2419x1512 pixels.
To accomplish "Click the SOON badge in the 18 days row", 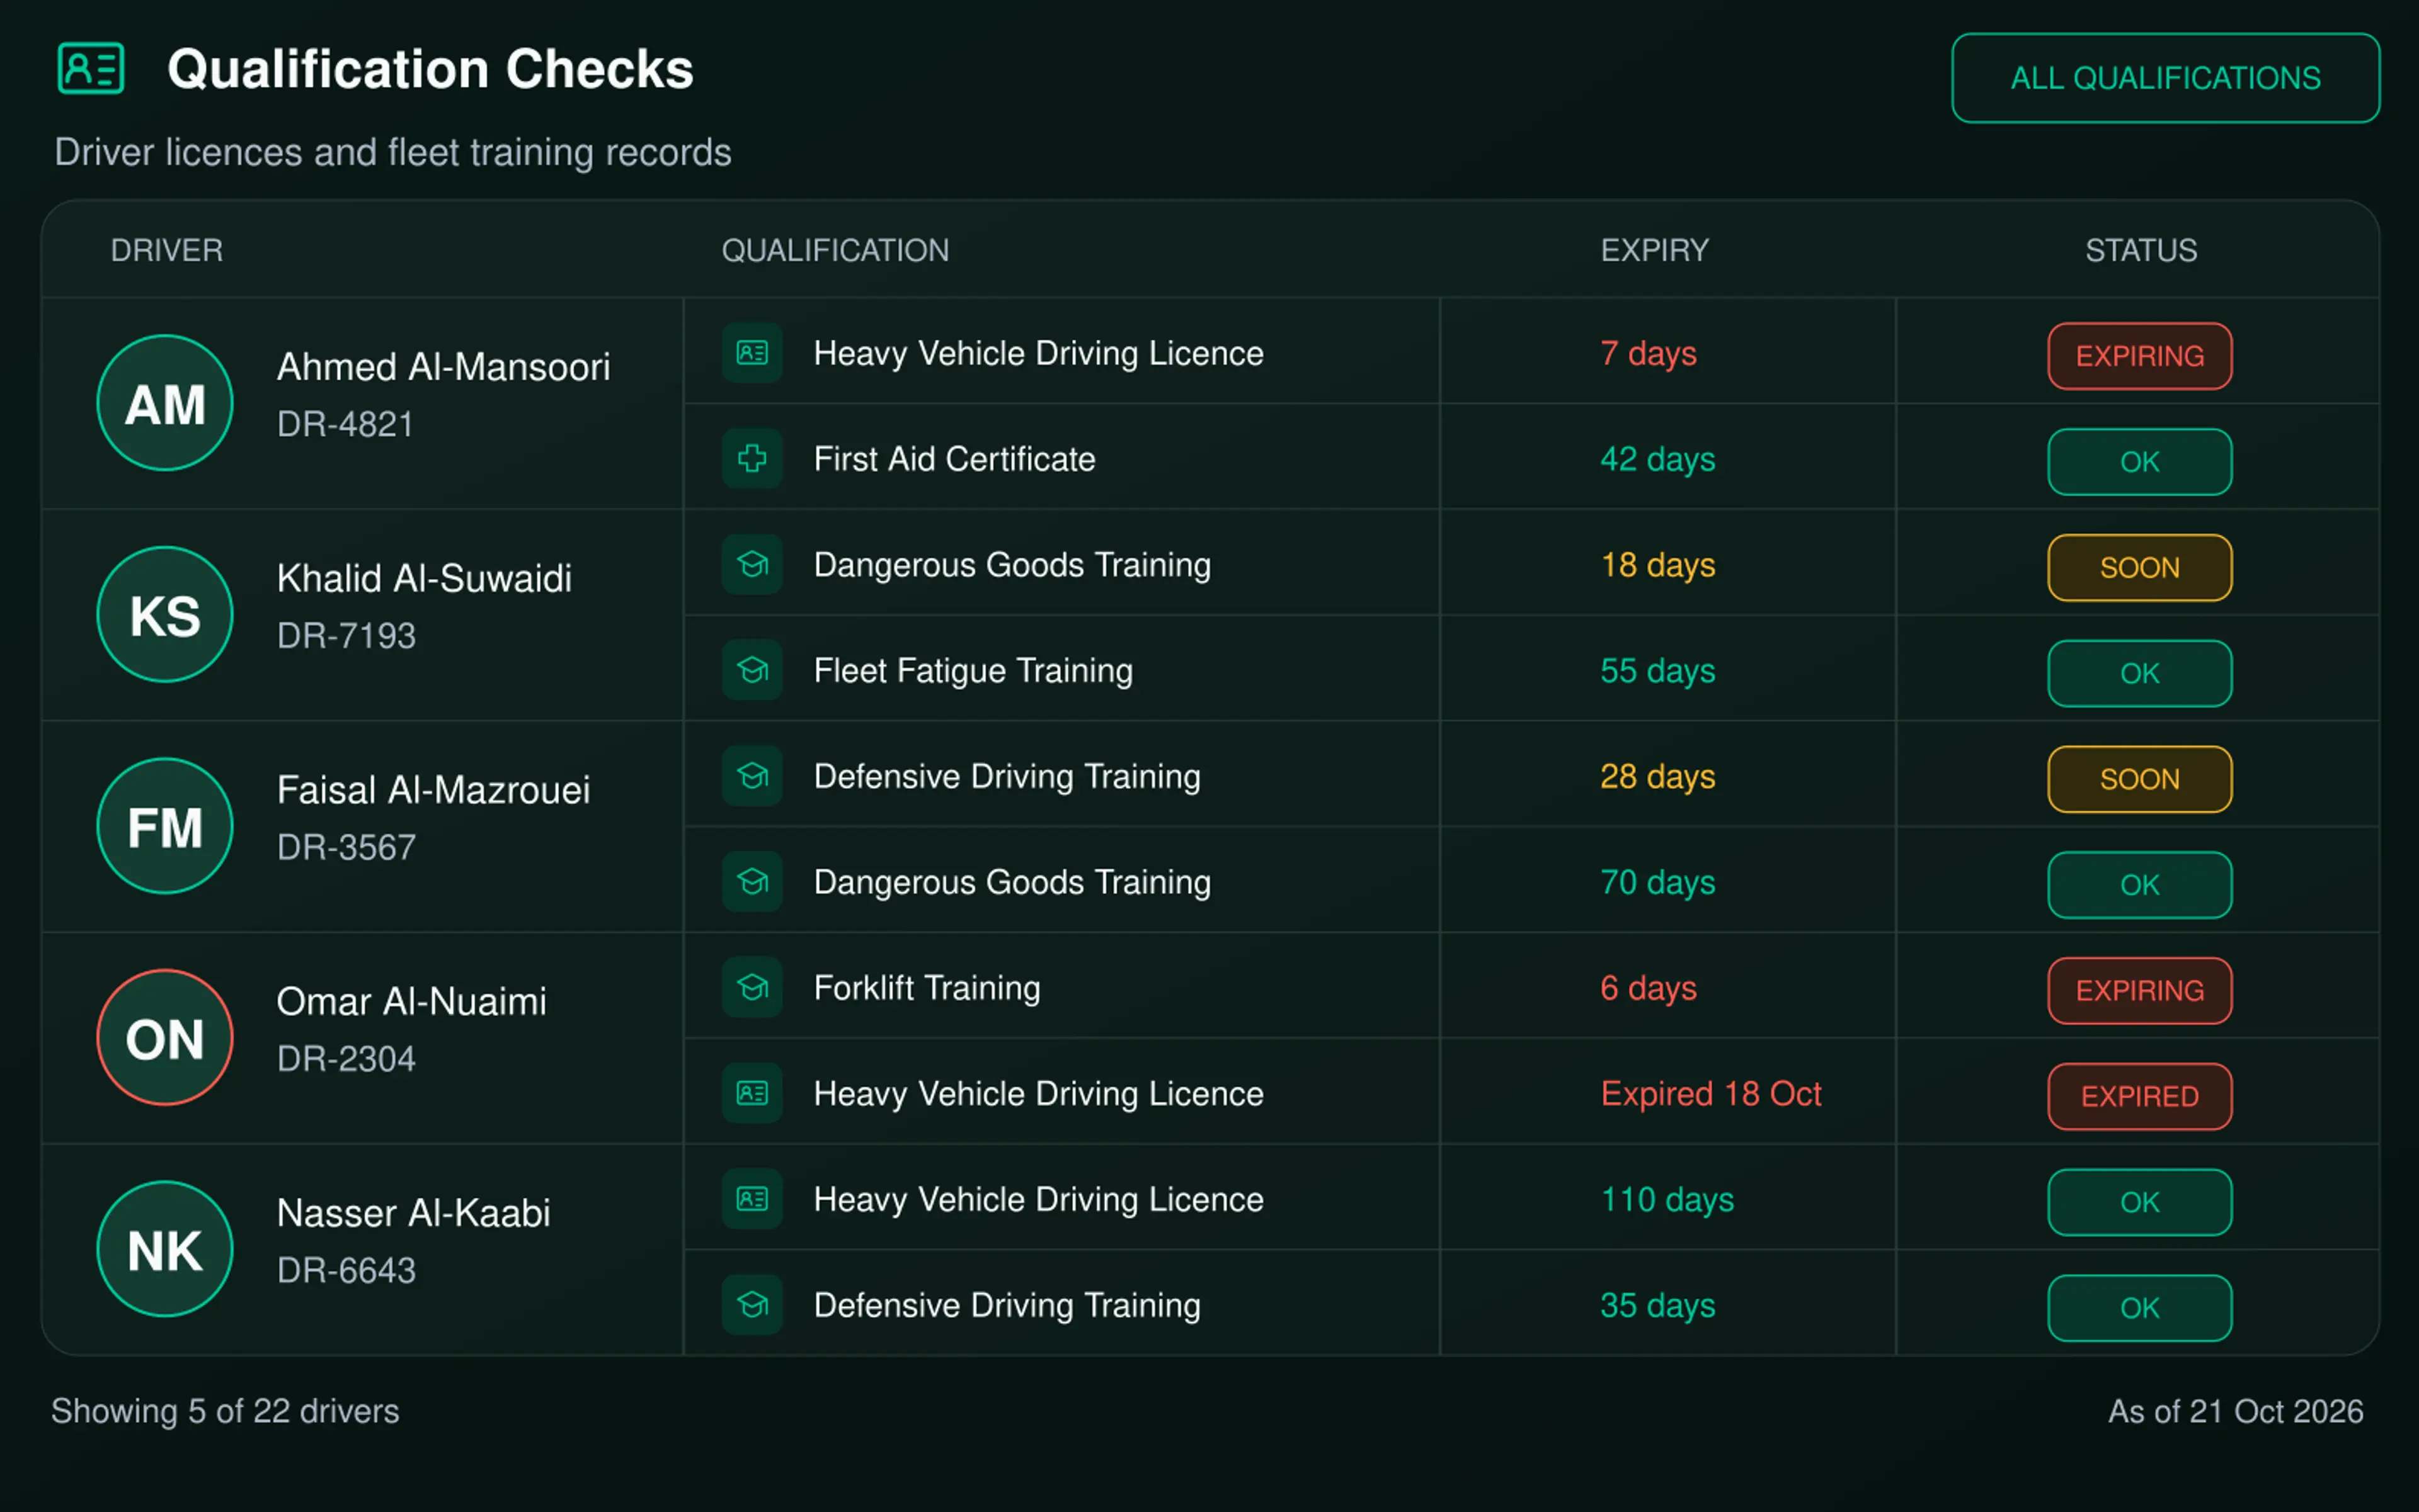I will click(2140, 568).
